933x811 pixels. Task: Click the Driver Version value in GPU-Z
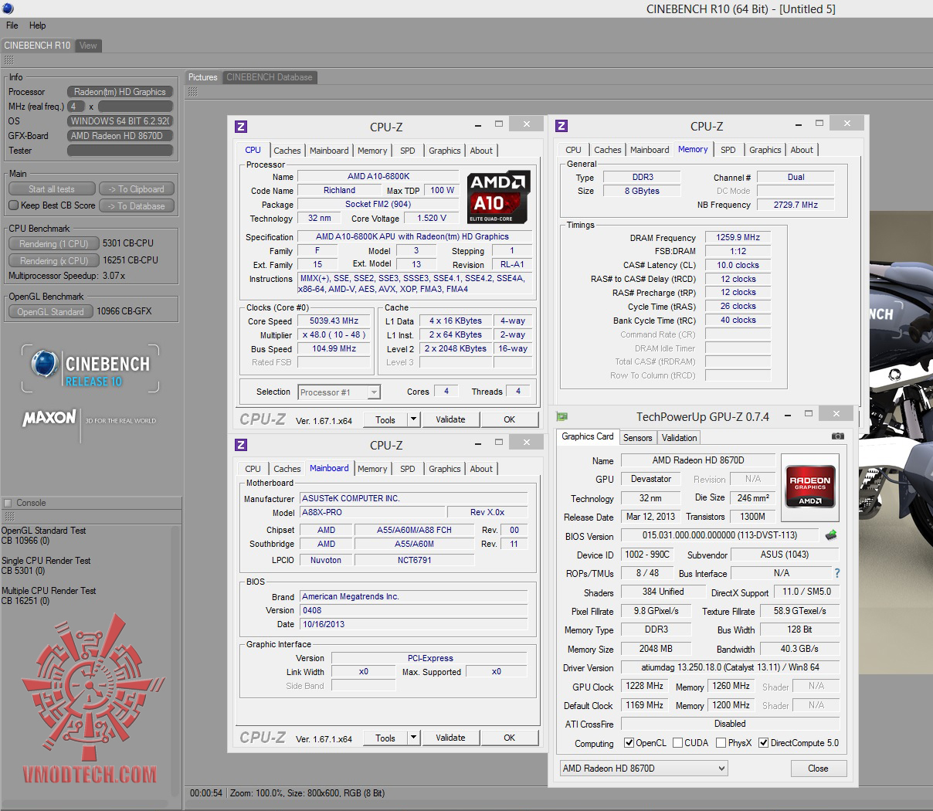[730, 667]
